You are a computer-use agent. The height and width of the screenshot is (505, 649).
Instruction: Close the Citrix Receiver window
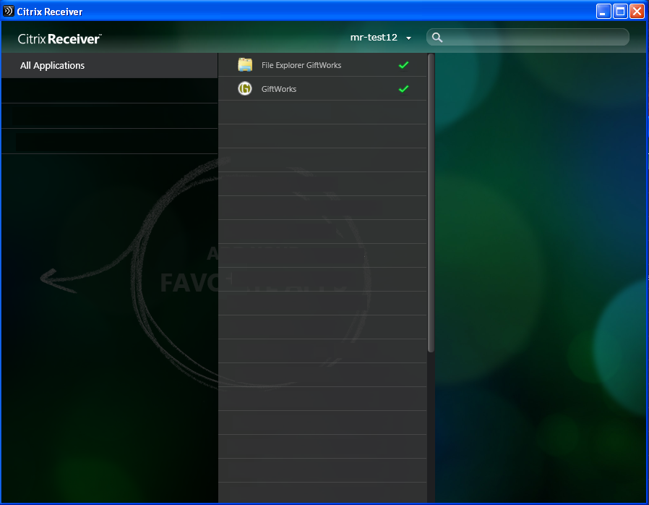637,12
